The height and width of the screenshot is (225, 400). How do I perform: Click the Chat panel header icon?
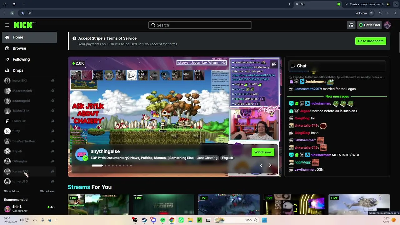tap(293, 66)
